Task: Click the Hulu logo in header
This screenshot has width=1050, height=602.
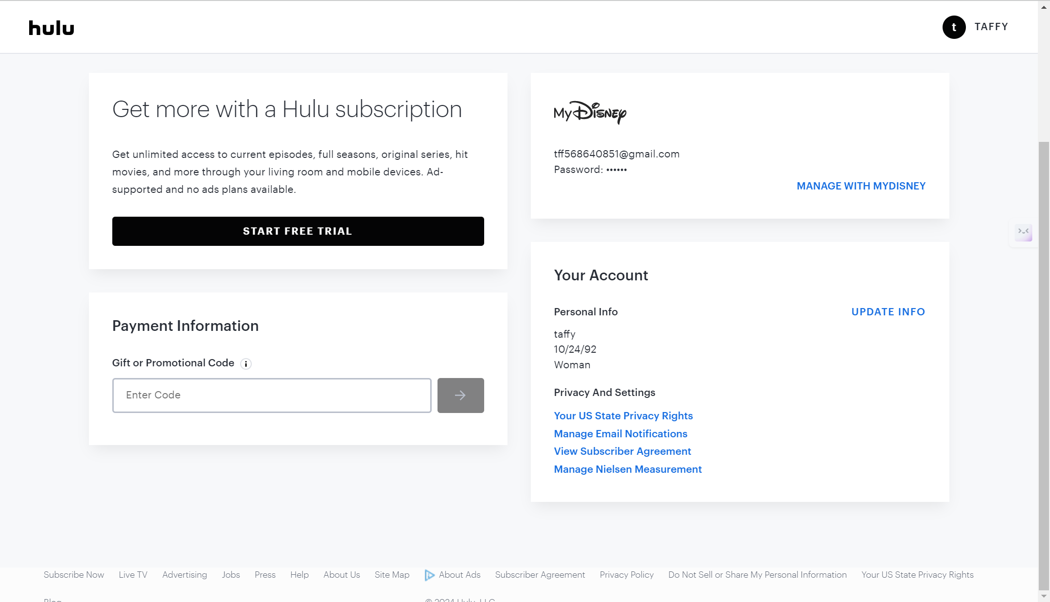Action: coord(52,28)
